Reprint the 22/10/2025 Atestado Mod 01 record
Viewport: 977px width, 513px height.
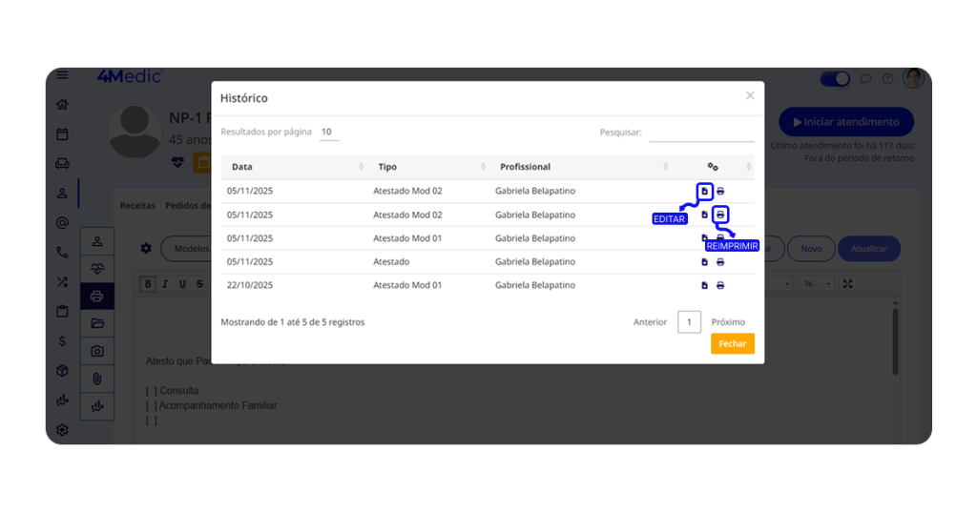point(720,285)
